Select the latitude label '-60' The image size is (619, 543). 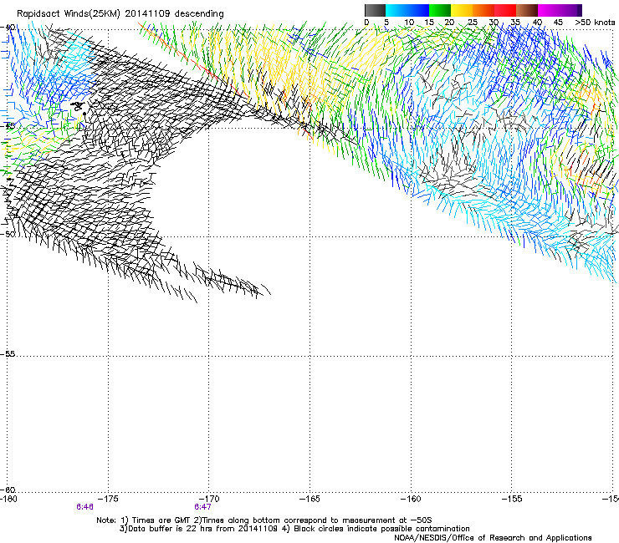coord(8,490)
